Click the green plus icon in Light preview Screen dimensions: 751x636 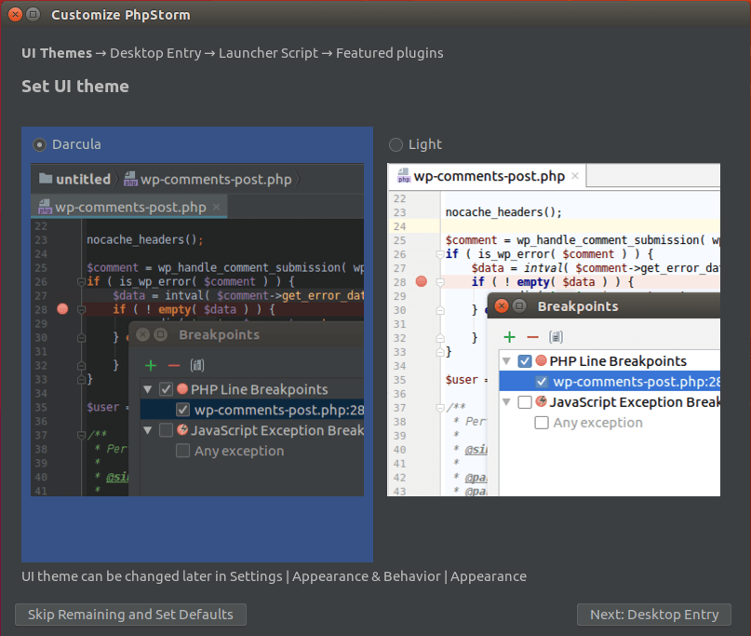click(509, 337)
